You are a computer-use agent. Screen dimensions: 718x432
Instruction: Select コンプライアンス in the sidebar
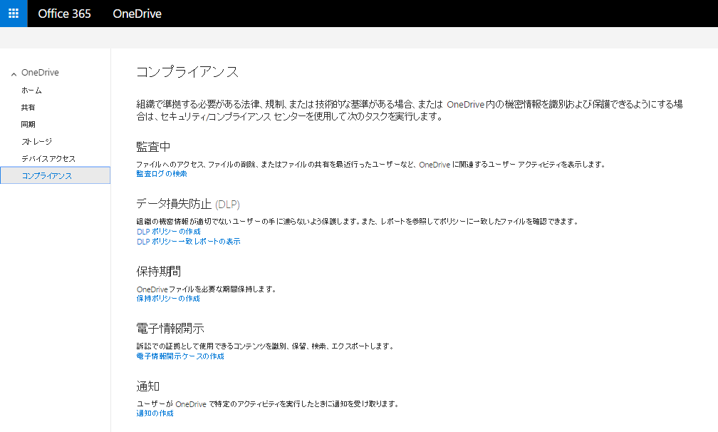point(56,175)
